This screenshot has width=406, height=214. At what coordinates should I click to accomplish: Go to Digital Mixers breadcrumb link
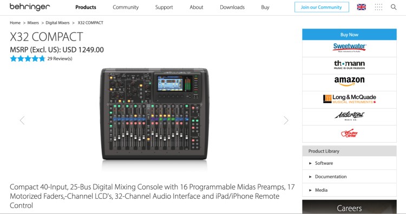pyautogui.click(x=57, y=23)
